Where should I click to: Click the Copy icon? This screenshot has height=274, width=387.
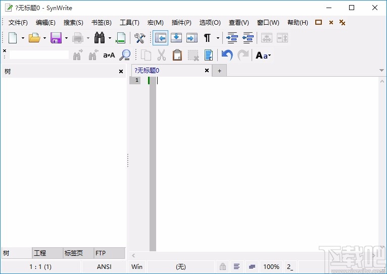click(146, 55)
